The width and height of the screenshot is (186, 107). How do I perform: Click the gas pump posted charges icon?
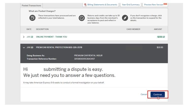pyautogui.click(x=32, y=18)
